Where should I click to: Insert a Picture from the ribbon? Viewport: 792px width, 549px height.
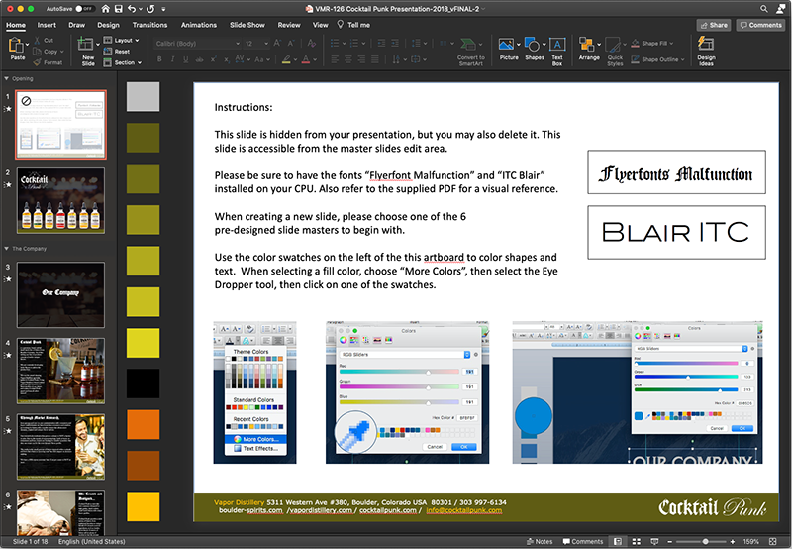tap(506, 45)
